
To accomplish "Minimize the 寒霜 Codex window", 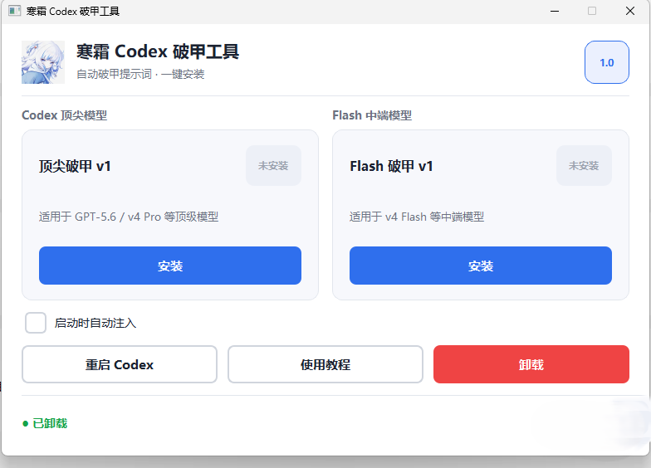I will (555, 12).
